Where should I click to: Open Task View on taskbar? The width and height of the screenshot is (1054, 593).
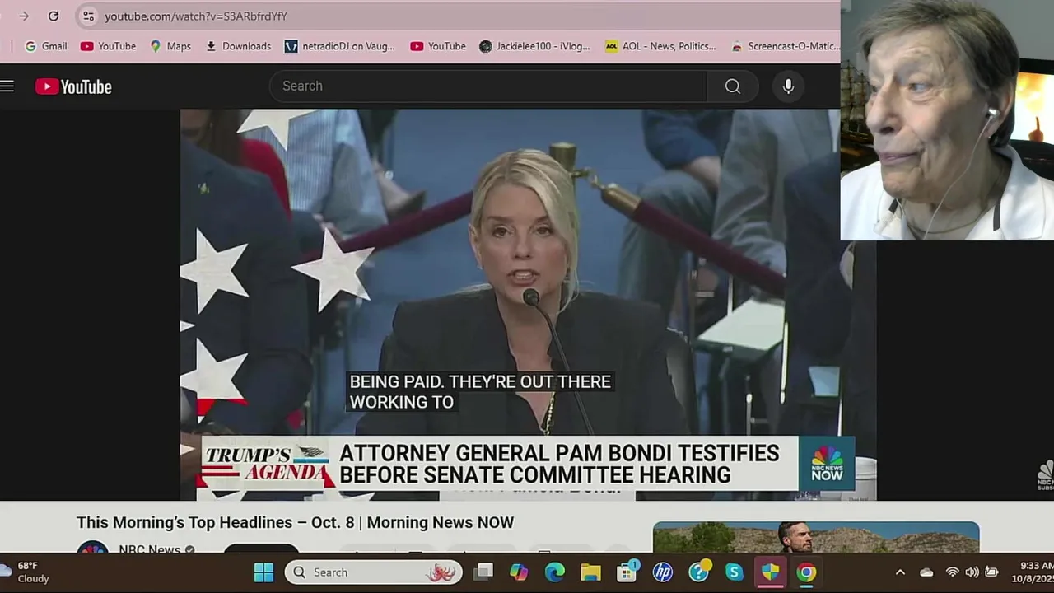[483, 572]
